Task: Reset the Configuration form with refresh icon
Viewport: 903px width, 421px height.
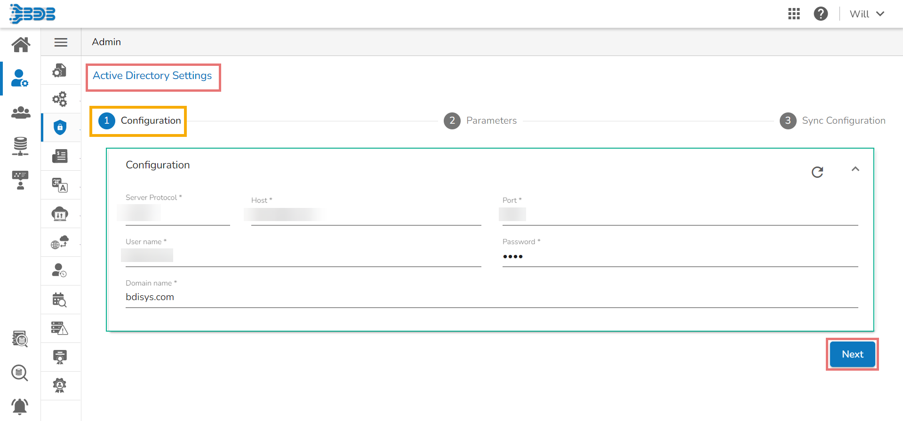Action: pyautogui.click(x=817, y=172)
